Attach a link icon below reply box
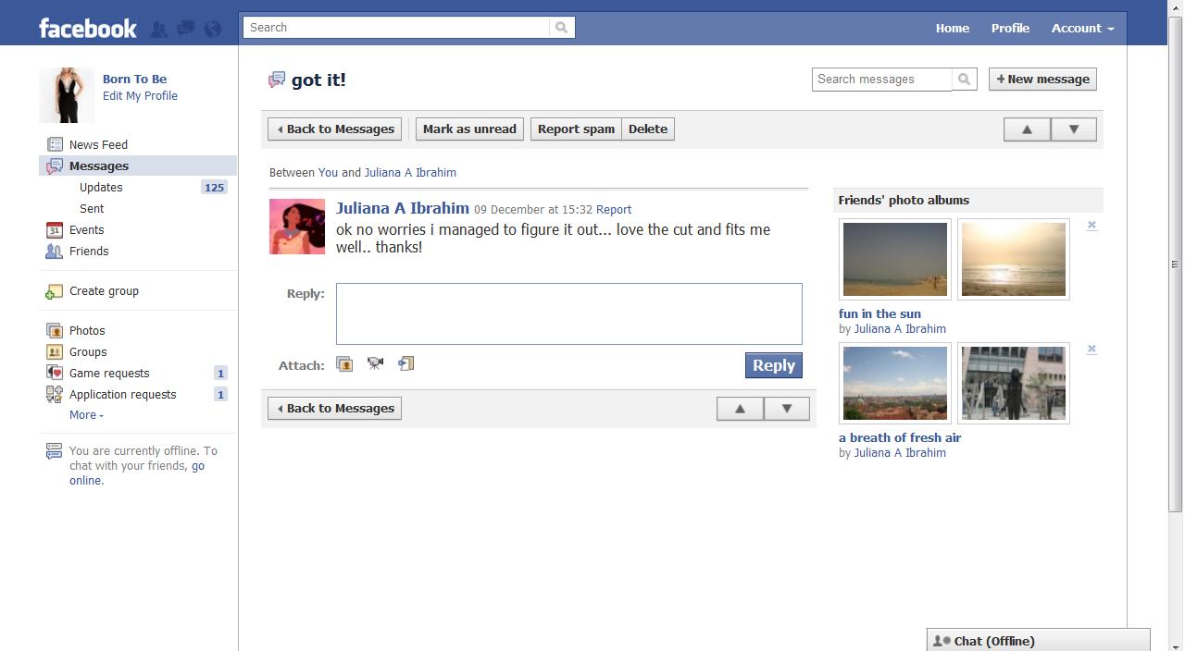This screenshot has height=651, width=1185. (x=405, y=363)
